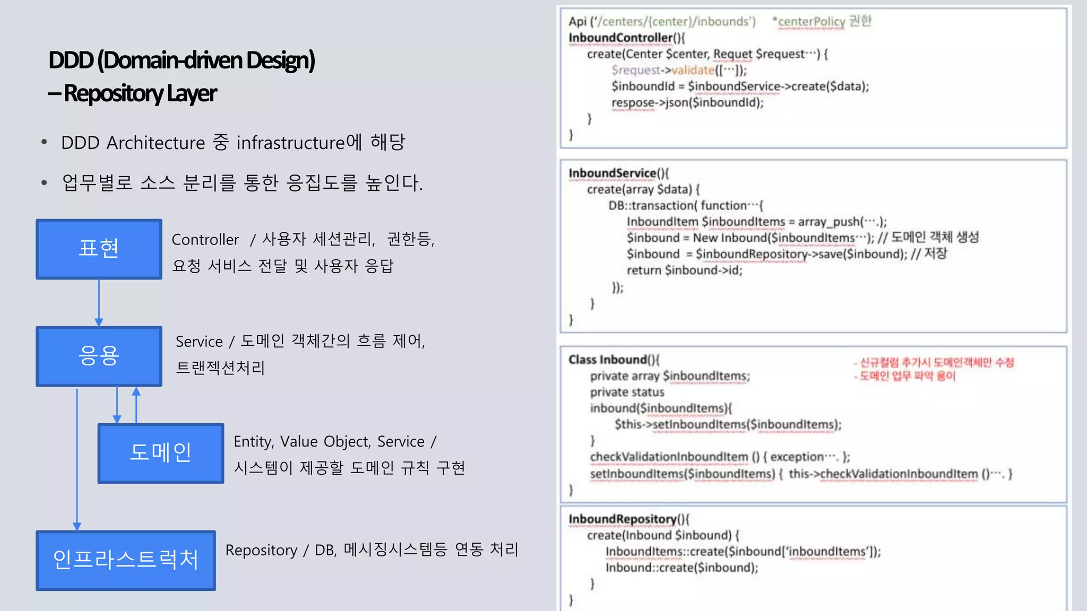Select the blue 응용 layer box
The width and height of the screenshot is (1087, 611).
99,356
